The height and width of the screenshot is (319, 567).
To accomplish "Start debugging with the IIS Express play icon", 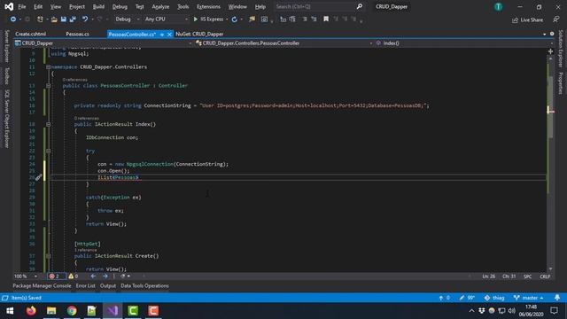I will click(x=195, y=19).
